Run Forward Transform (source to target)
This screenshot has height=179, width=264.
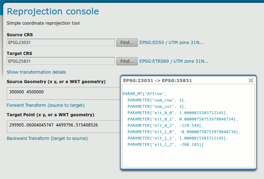[x=45, y=105]
